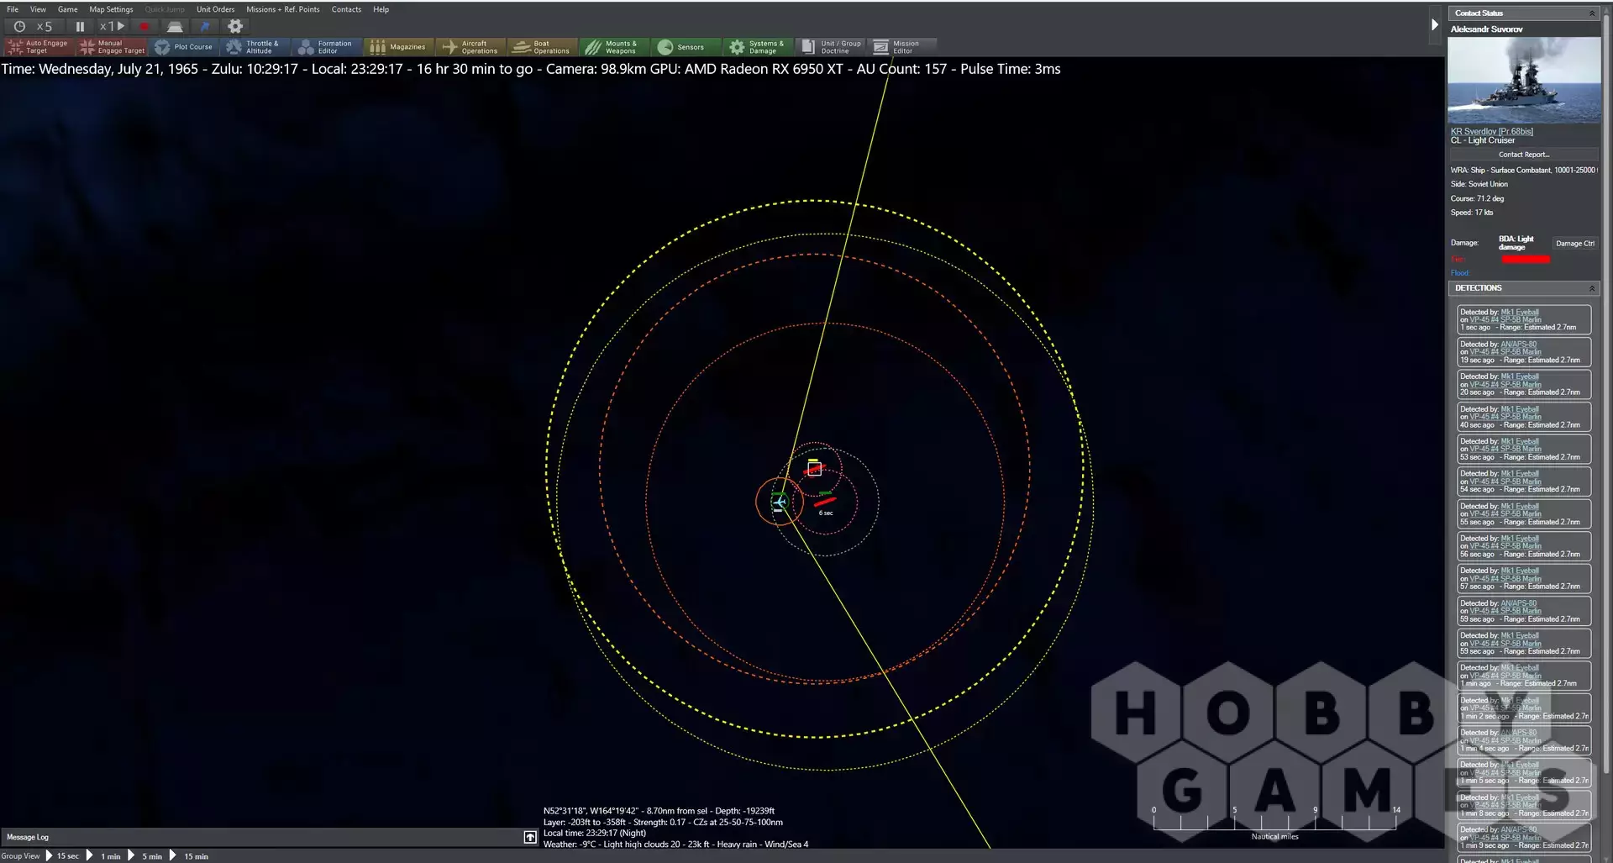Viewport: 1613px width, 863px height.
Task: Click the gear settings icon in the toolbar
Action: tap(235, 27)
